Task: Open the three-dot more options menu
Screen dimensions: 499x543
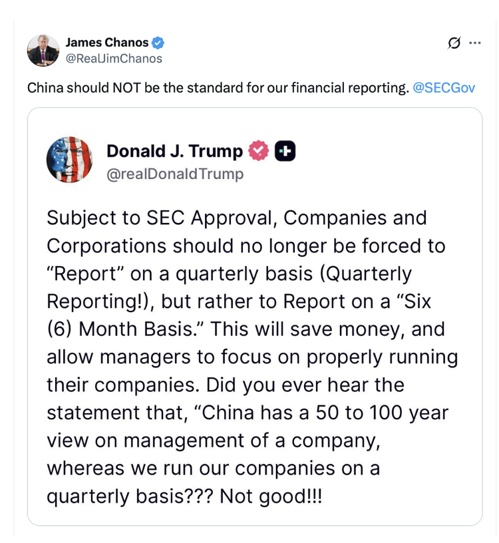Action: point(474,43)
